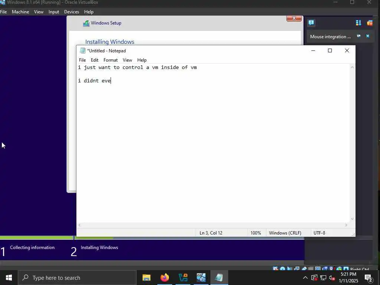Click step 2 'Installing Windows' label

tap(99, 248)
